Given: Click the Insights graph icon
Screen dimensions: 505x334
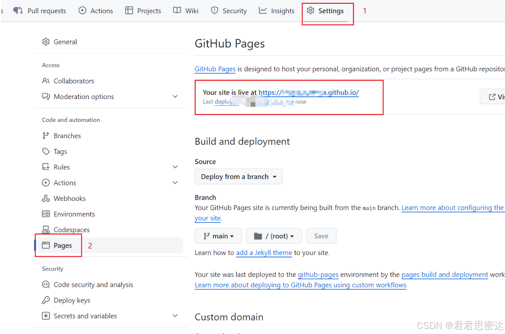Looking at the screenshot, I should click(263, 10).
